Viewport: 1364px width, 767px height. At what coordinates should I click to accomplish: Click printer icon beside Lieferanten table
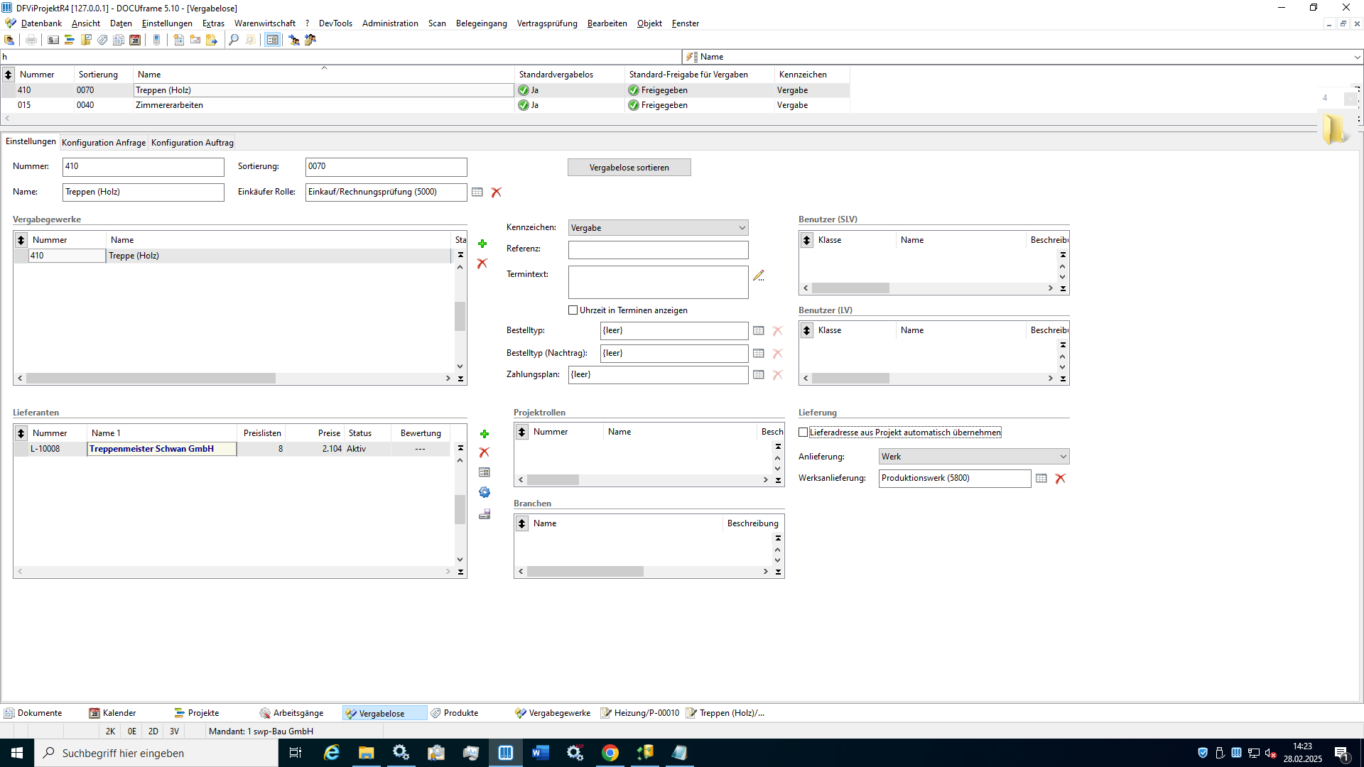tap(485, 513)
